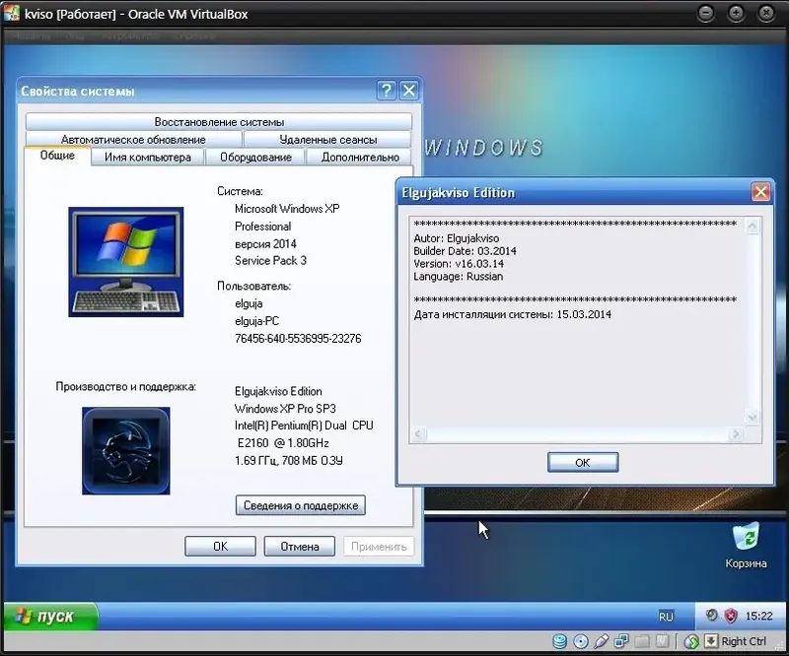This screenshot has height=656, width=789.
Task: Click 'Дата инсталляции системы: 15.03.2014' line
Action: pyautogui.click(x=512, y=314)
